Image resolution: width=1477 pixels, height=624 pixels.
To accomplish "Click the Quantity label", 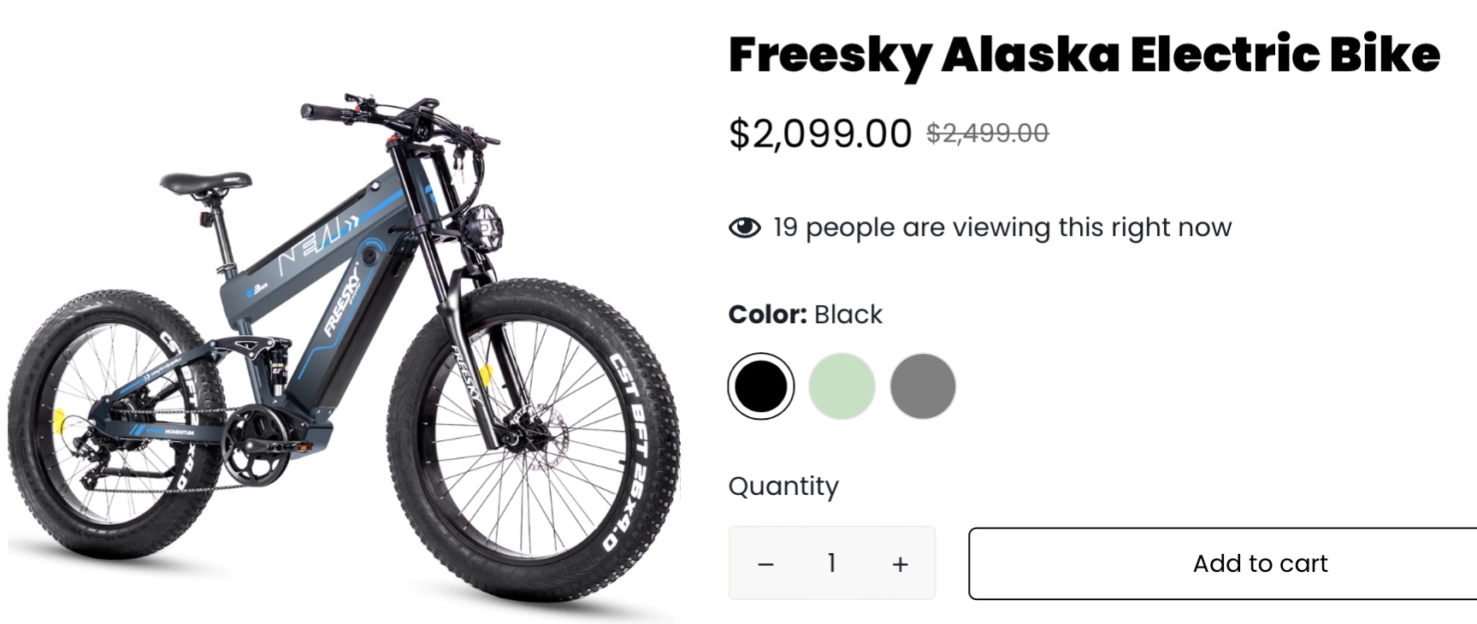I will pyautogui.click(x=783, y=486).
